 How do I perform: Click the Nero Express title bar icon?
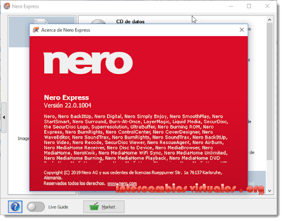7,6
